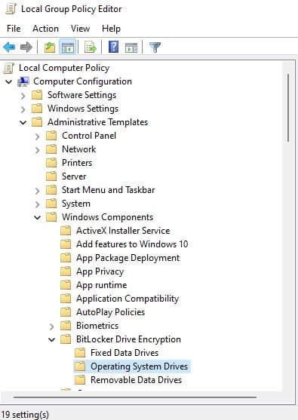The image size is (298, 420).
Task: Select the Operating System Drives label
Action: 139,366
